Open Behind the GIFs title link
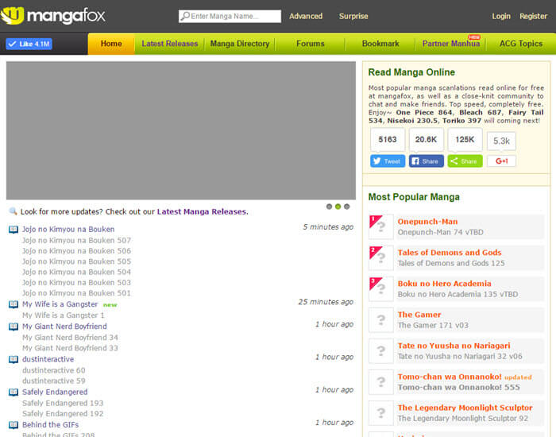The height and width of the screenshot is (437, 556). click(51, 425)
